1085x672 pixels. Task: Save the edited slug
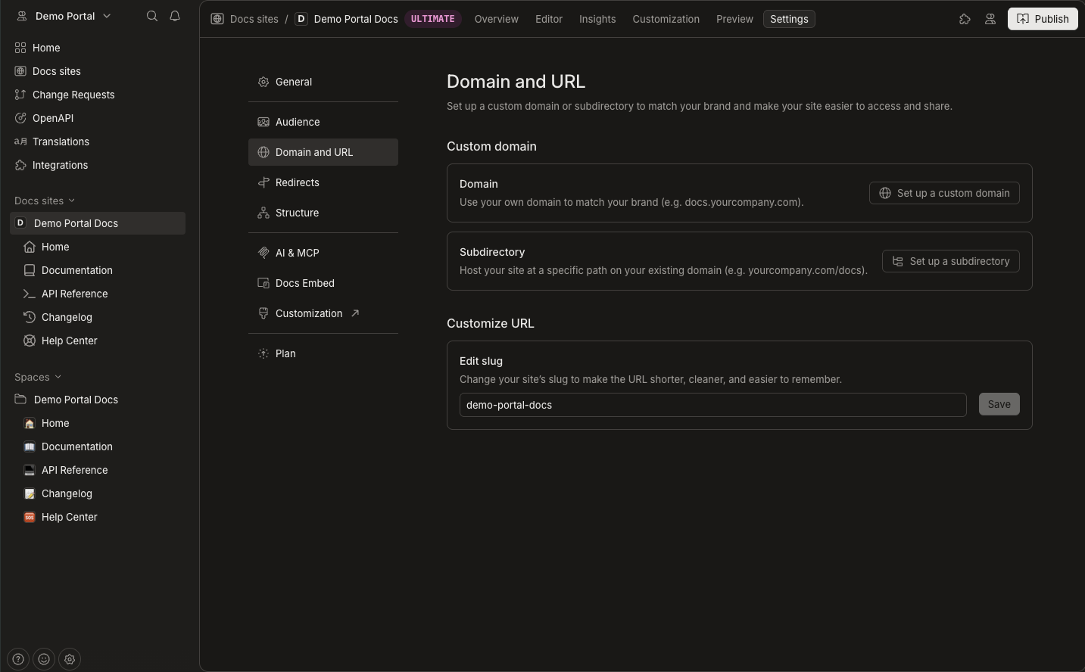[999, 404]
